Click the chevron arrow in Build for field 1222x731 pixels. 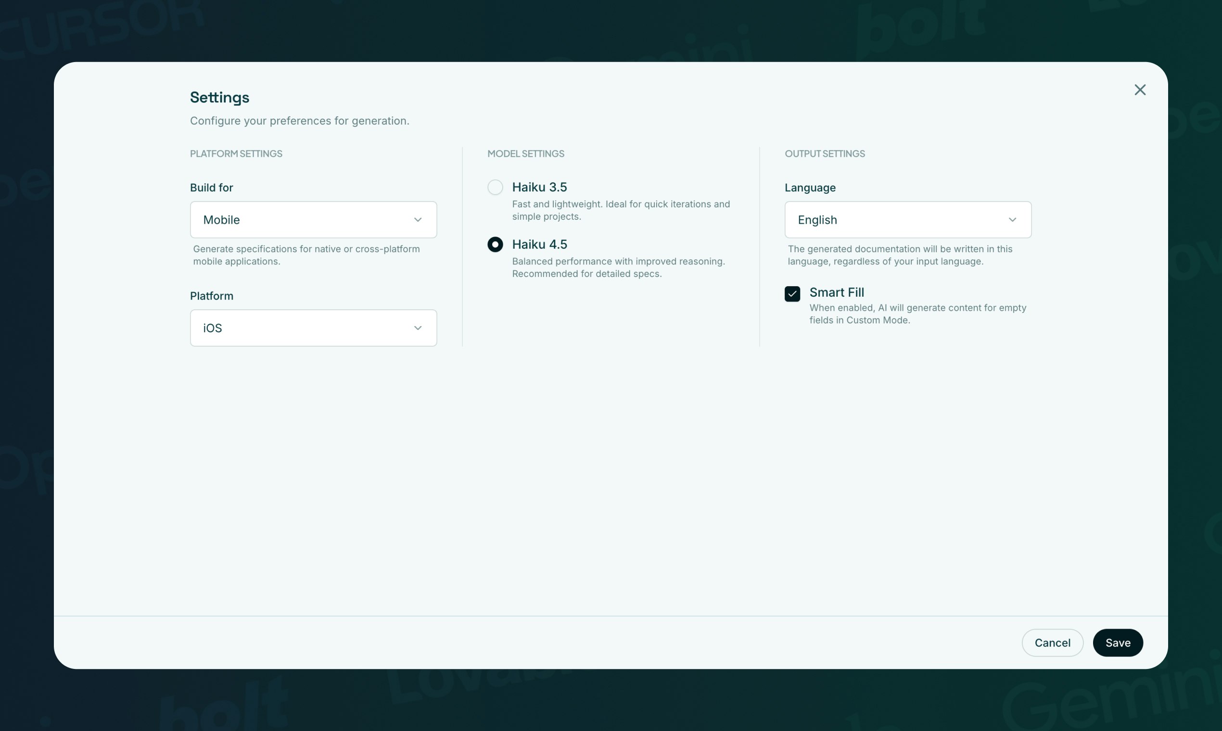417,220
